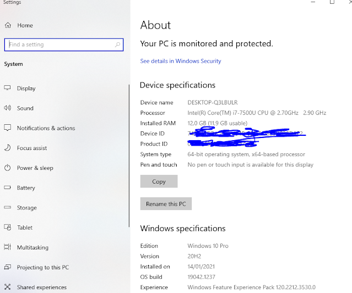
Task: Click the Display monitor icon
Action: [7, 88]
